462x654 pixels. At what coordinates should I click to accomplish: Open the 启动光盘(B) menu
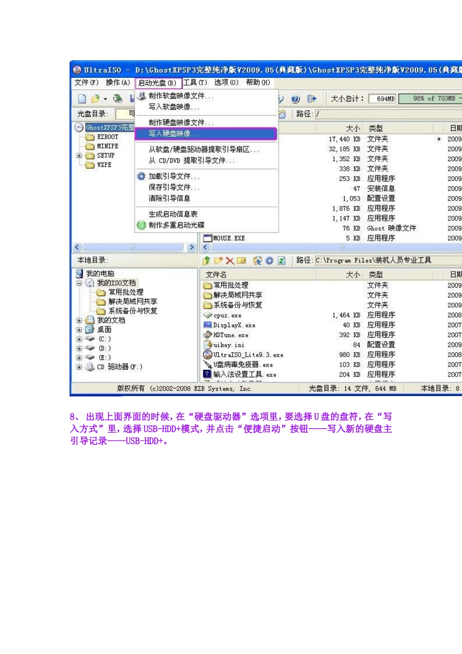(x=158, y=83)
